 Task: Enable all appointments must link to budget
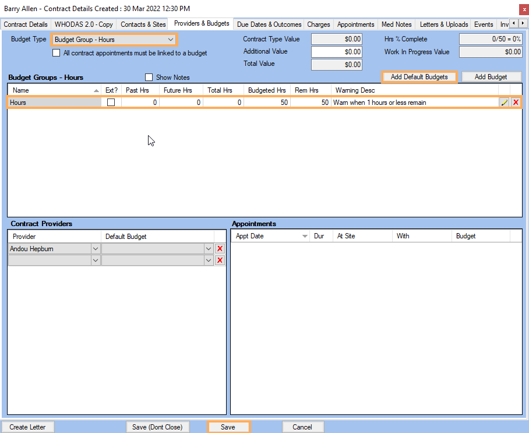tap(57, 53)
